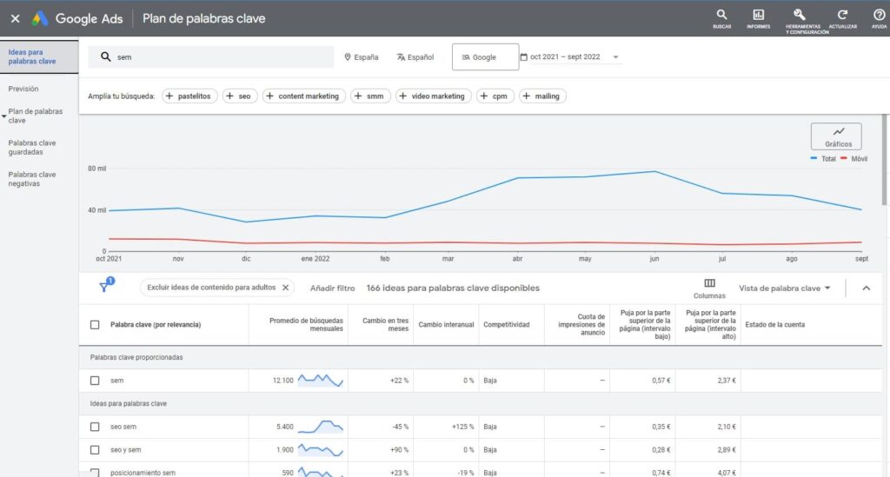The image size is (890, 477).
Task: Click the Estado de la cuenta column header
Action: coord(774,325)
